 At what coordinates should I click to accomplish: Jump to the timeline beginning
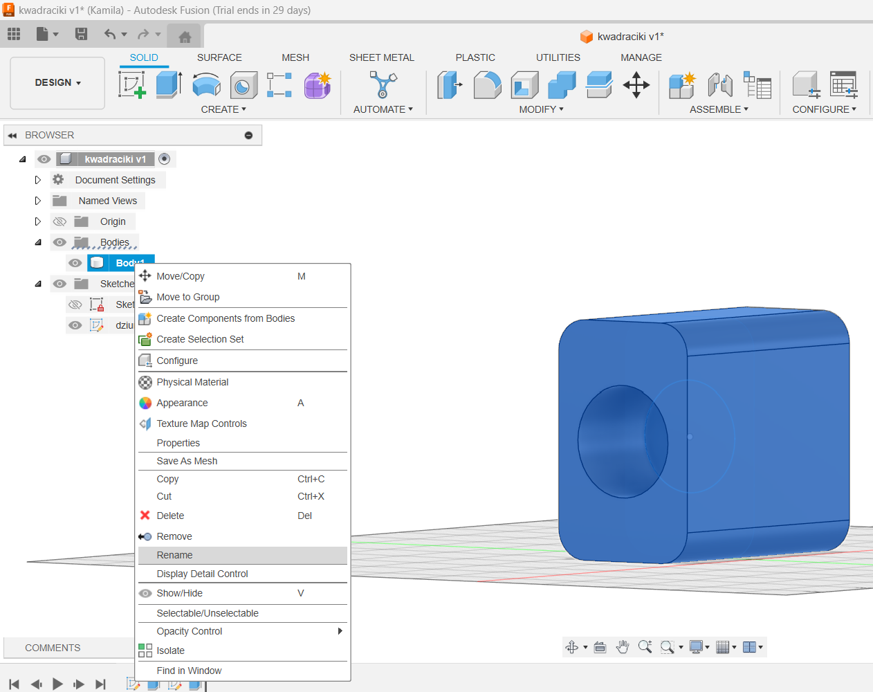(x=14, y=684)
